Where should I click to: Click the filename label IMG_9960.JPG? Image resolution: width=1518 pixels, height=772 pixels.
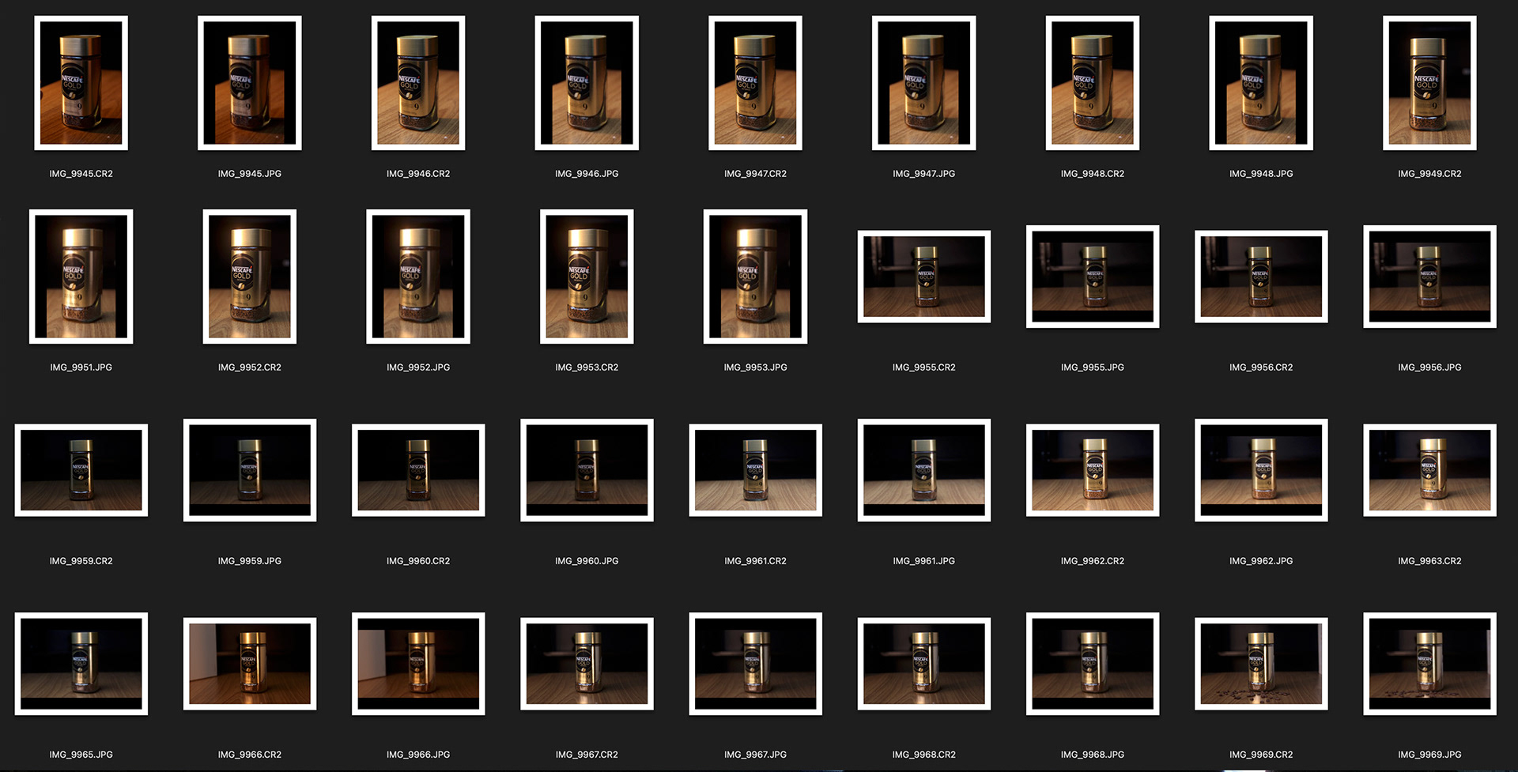point(587,561)
